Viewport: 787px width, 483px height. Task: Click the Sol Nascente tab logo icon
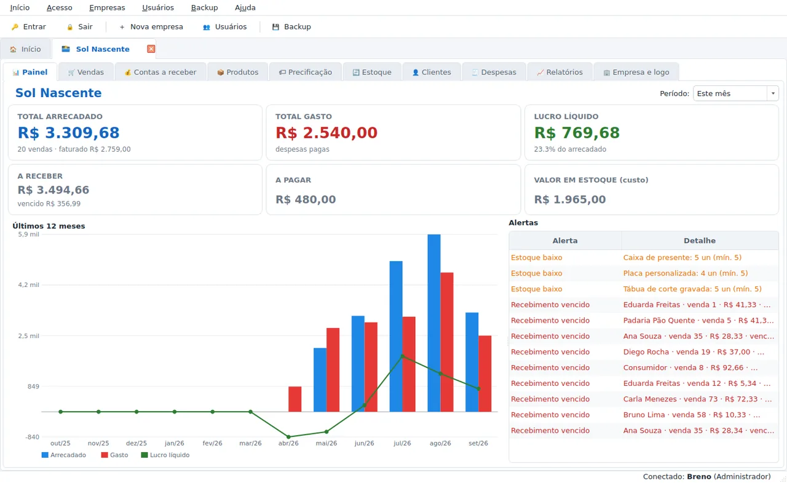66,49
